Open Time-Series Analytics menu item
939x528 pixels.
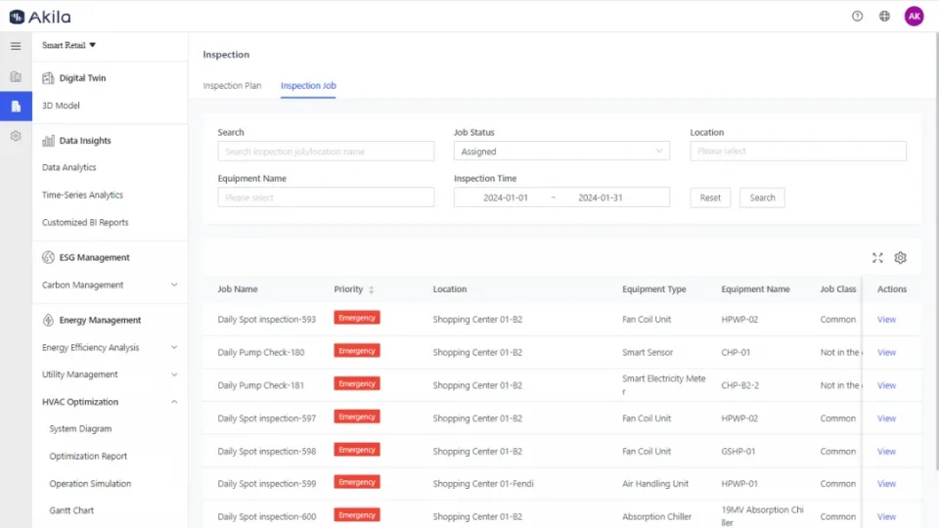(x=82, y=196)
